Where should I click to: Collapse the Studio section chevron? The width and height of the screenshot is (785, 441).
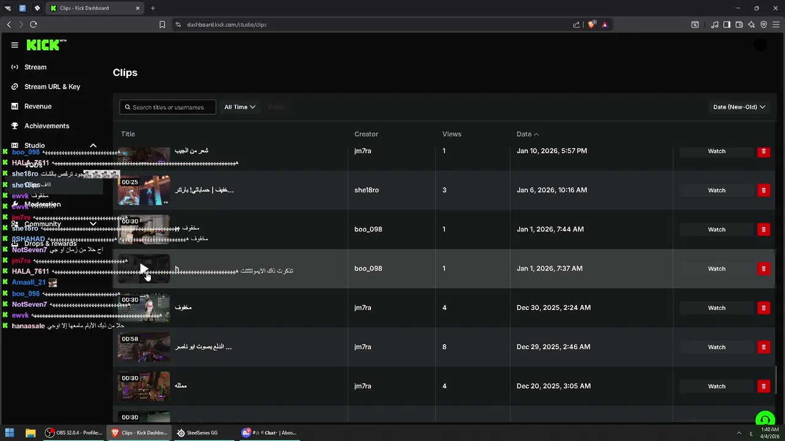coord(93,146)
